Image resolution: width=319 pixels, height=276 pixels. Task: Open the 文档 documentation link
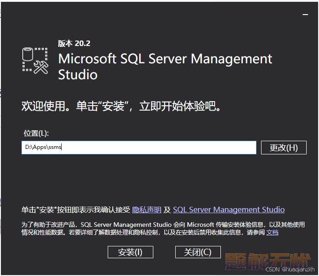(x=272, y=232)
